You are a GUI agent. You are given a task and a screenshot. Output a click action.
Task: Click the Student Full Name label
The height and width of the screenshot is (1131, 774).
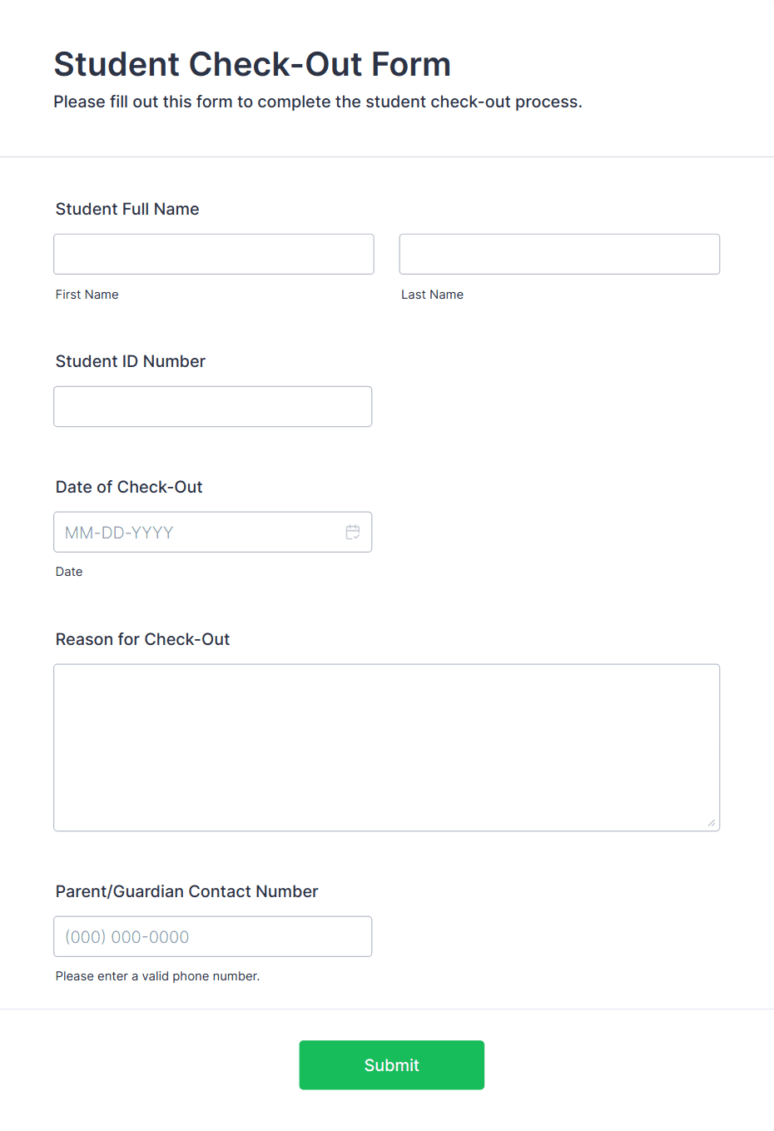tap(127, 209)
